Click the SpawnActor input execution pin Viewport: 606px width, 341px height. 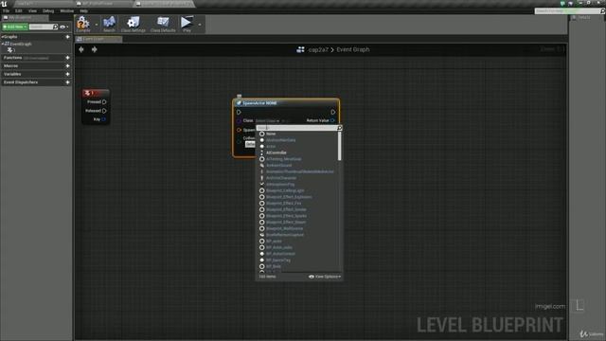click(x=239, y=112)
